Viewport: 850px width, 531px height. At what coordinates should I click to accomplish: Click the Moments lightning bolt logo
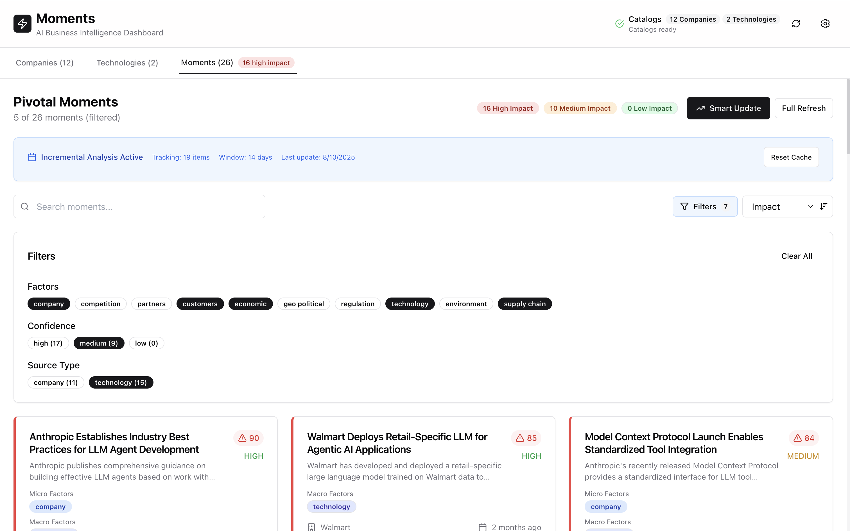point(22,24)
